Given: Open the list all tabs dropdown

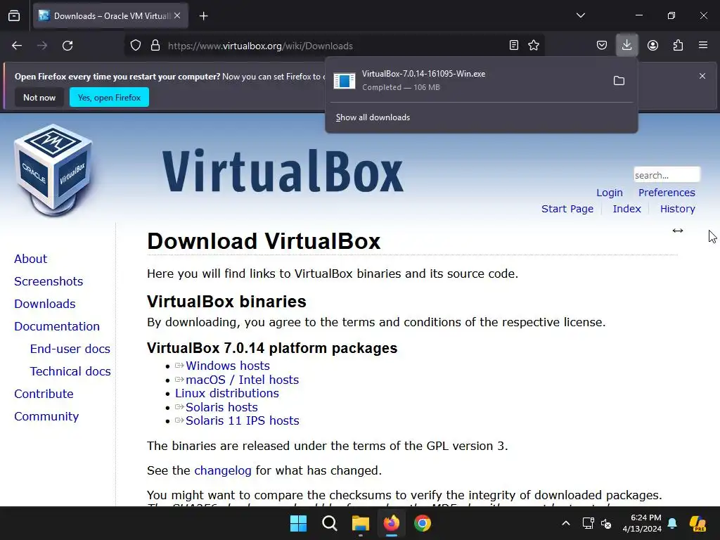Looking at the screenshot, I should pos(580,15).
